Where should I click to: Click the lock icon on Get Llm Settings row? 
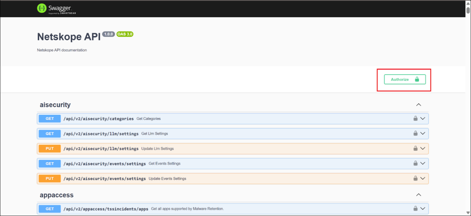pos(415,133)
